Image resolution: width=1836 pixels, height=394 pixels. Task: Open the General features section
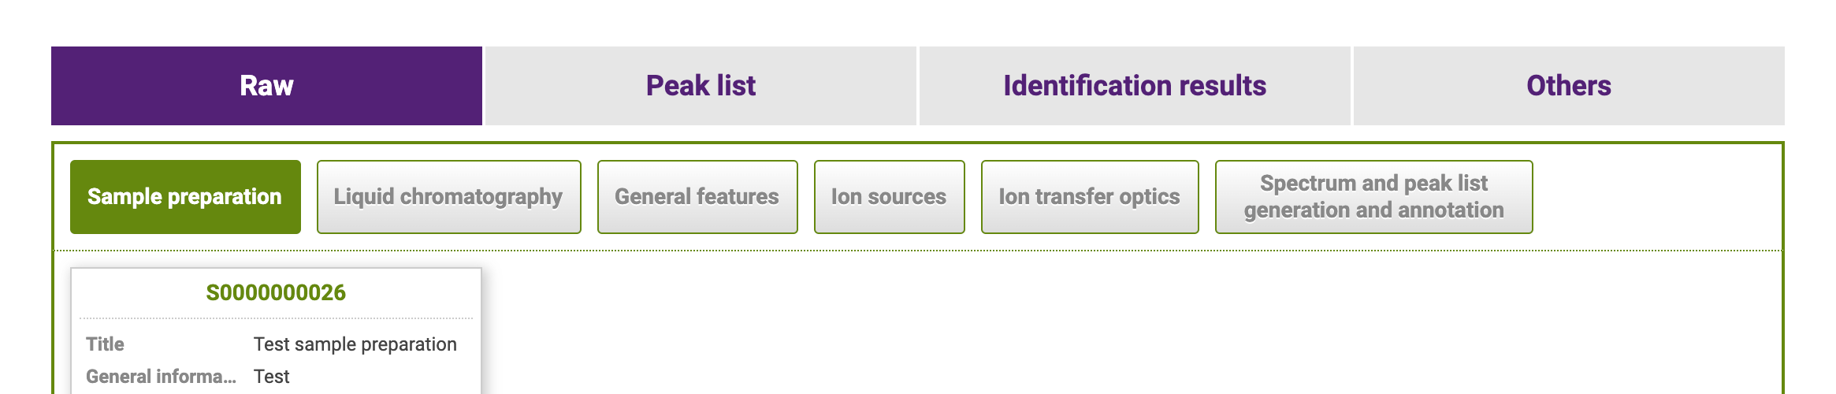pos(697,197)
